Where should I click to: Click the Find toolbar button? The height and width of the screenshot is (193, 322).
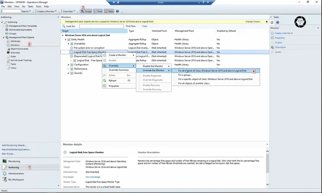[98, 11]
